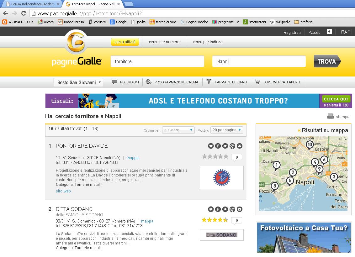Select map marker number 8
Image resolution: width=355 pixels, height=257 pixels.
click(x=275, y=187)
